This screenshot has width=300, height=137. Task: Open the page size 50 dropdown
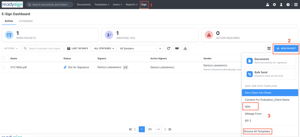(154, 129)
